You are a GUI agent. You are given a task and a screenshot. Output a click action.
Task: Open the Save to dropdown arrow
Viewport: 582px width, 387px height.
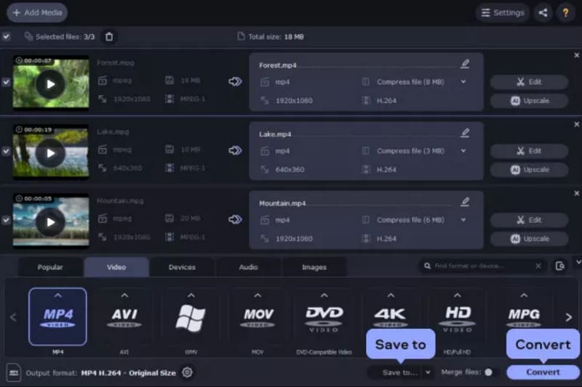point(428,372)
